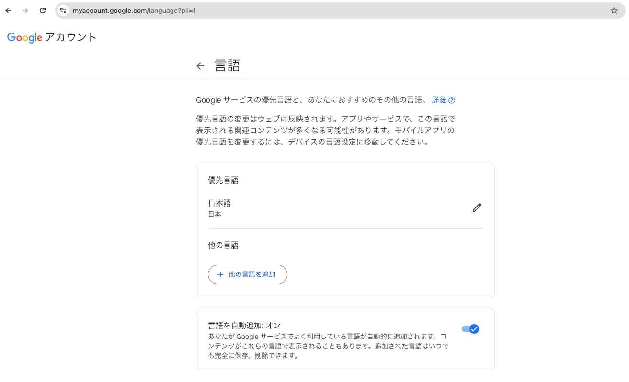Open the 詳細 help link

tap(439, 100)
